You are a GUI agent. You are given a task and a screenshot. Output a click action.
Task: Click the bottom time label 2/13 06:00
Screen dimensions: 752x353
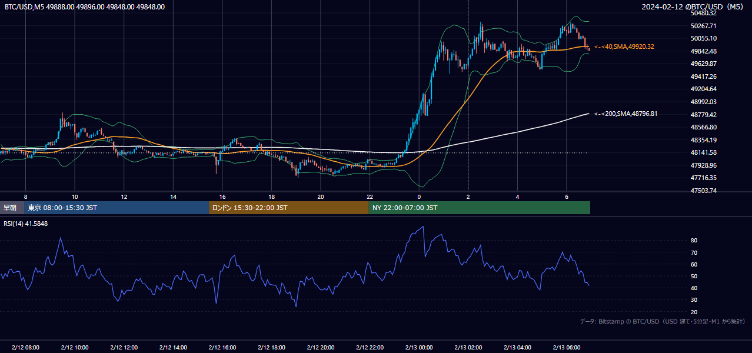567,348
